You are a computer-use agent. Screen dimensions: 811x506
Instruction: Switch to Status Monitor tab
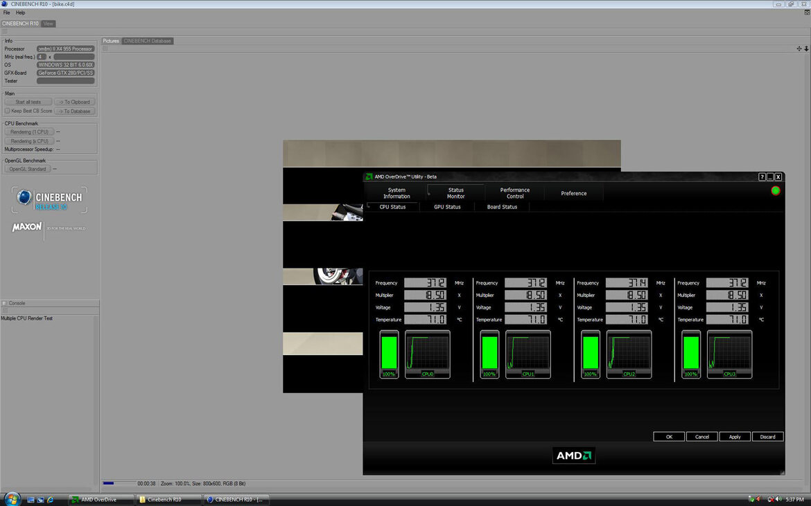(x=455, y=193)
